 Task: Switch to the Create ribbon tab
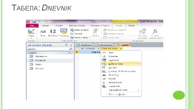[59, 26]
